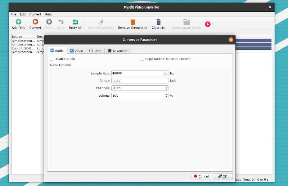Click the Clear List icon

158,22
